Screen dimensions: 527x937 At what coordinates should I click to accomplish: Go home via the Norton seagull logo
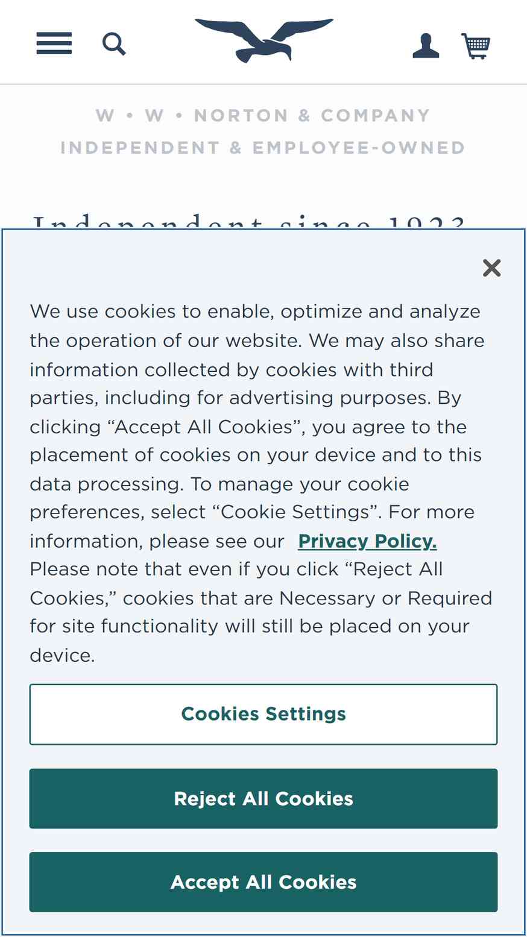point(264,40)
